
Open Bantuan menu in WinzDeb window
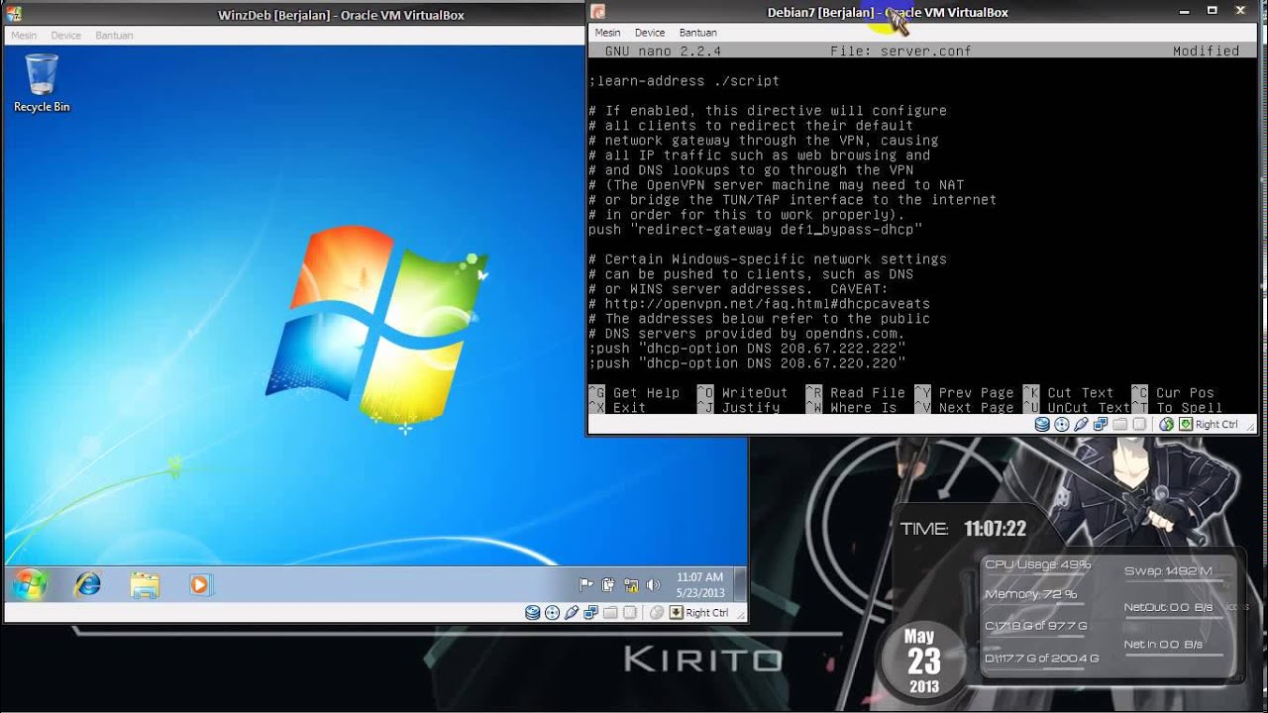pos(114,35)
